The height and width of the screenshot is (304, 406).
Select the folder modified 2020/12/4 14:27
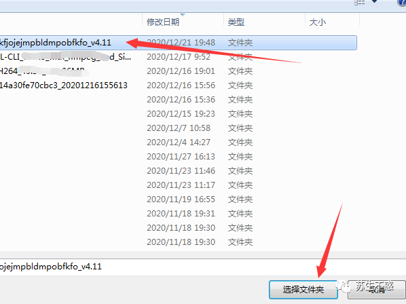click(x=178, y=142)
